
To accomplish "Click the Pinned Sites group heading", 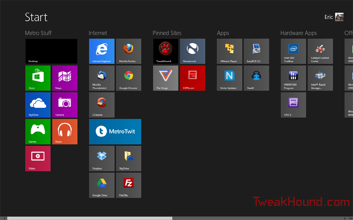I will tap(167, 33).
